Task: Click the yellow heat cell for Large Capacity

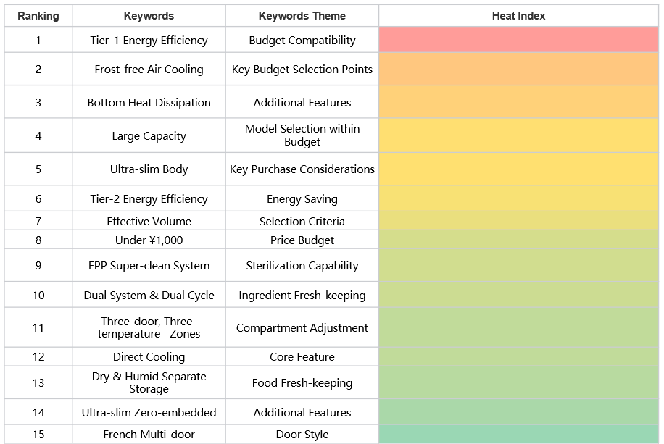Action: [x=518, y=135]
